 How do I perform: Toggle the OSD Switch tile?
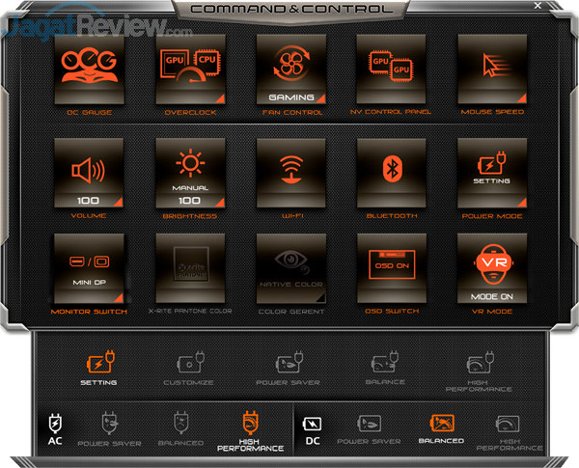pyautogui.click(x=391, y=268)
